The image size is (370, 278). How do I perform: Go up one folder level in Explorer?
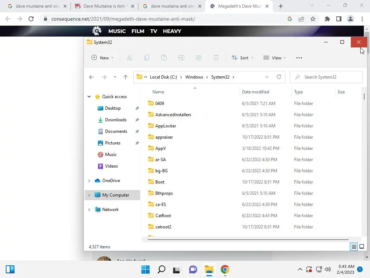tap(125, 77)
